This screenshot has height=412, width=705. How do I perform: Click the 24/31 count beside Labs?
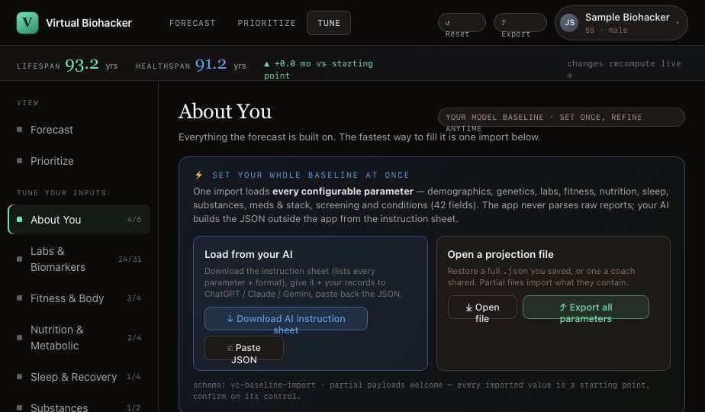130,259
